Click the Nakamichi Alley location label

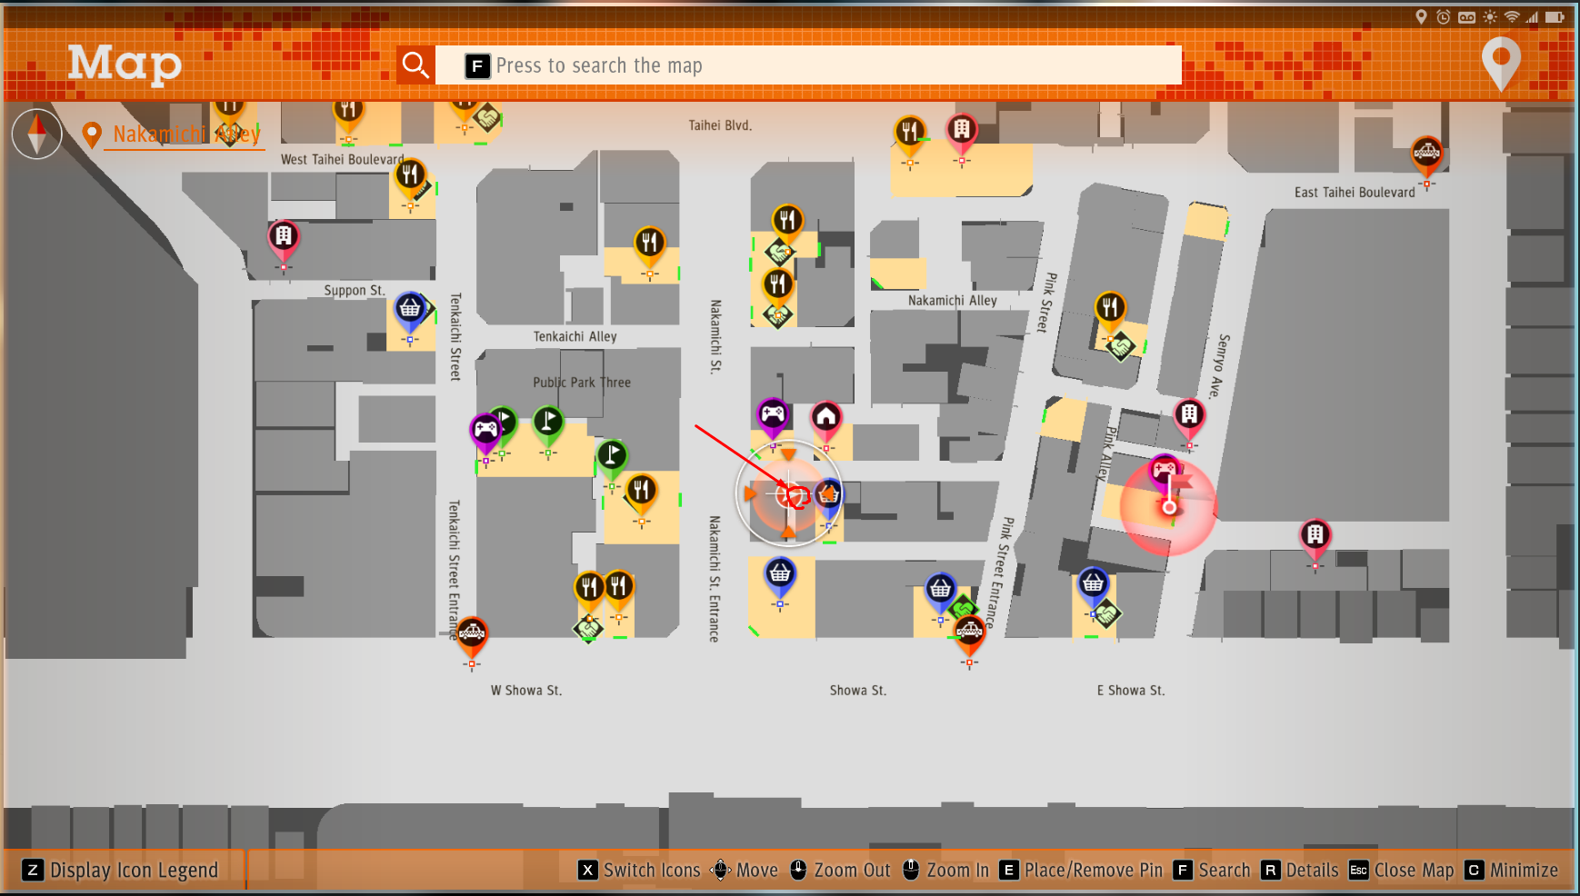coord(185,134)
